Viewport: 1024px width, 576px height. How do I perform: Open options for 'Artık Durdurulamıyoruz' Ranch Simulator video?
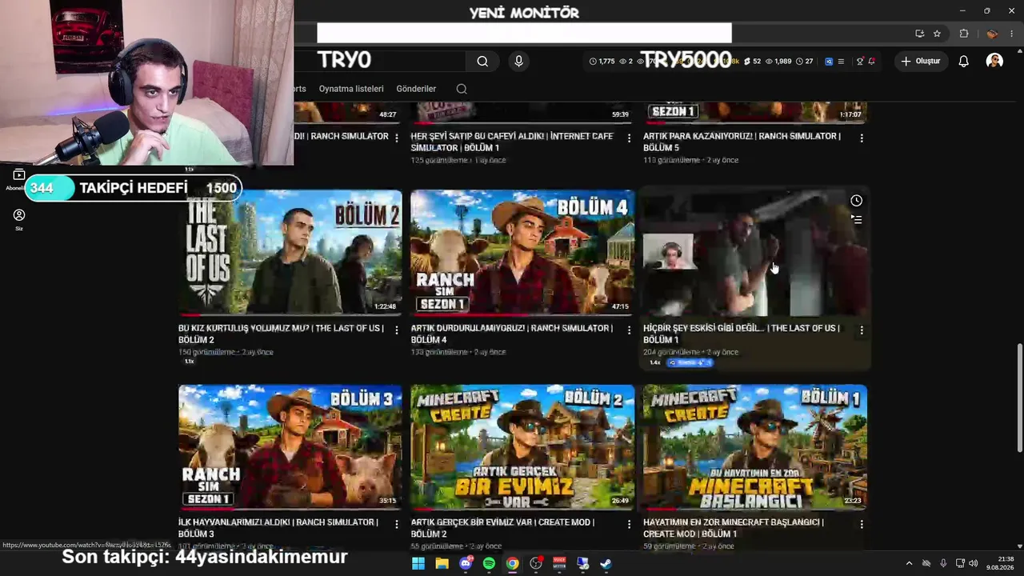629,330
